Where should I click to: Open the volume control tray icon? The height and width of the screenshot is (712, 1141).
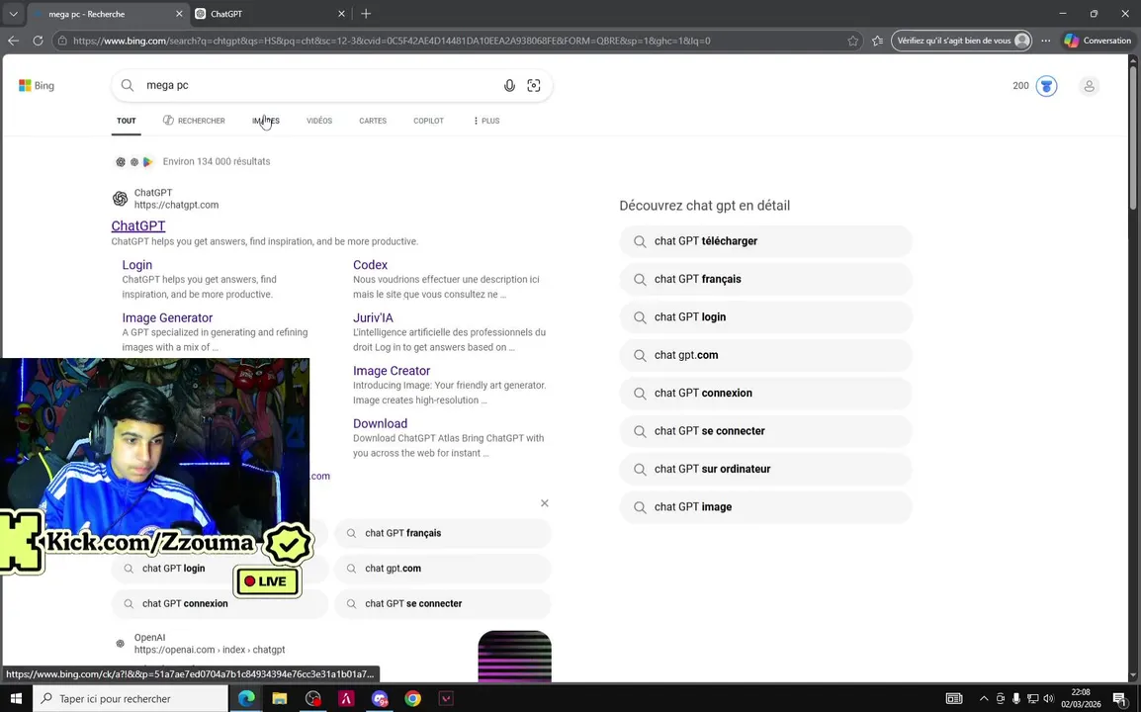[1049, 698]
